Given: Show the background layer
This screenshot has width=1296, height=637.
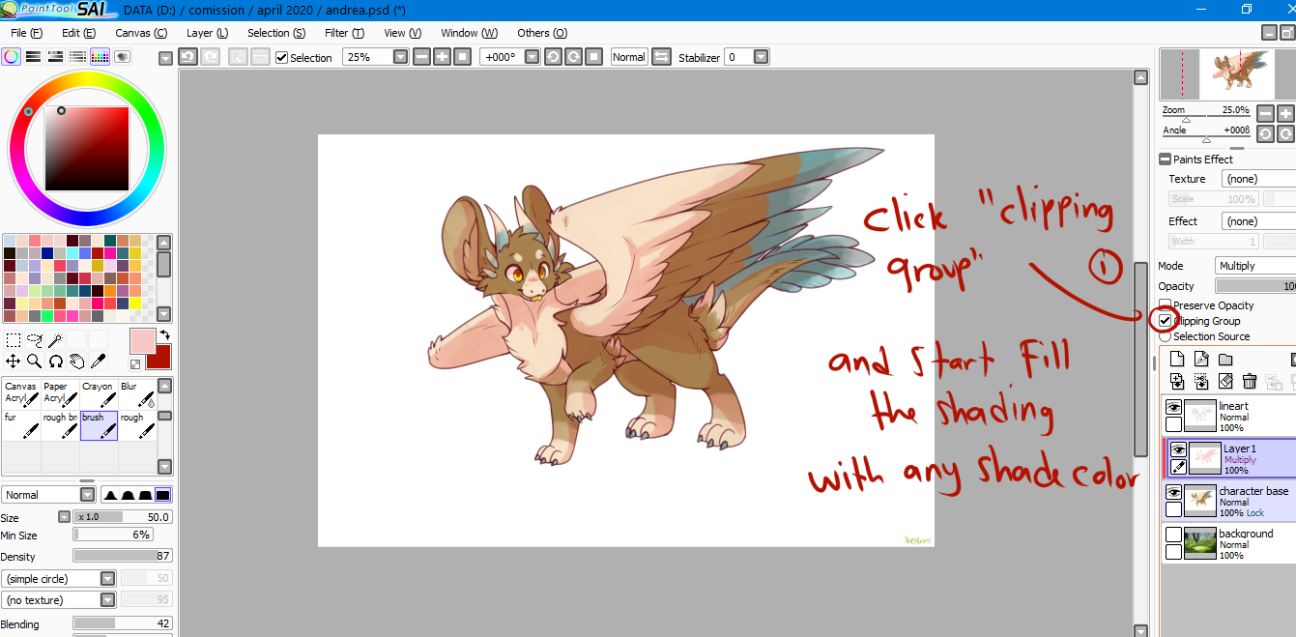Looking at the screenshot, I should (x=1173, y=535).
